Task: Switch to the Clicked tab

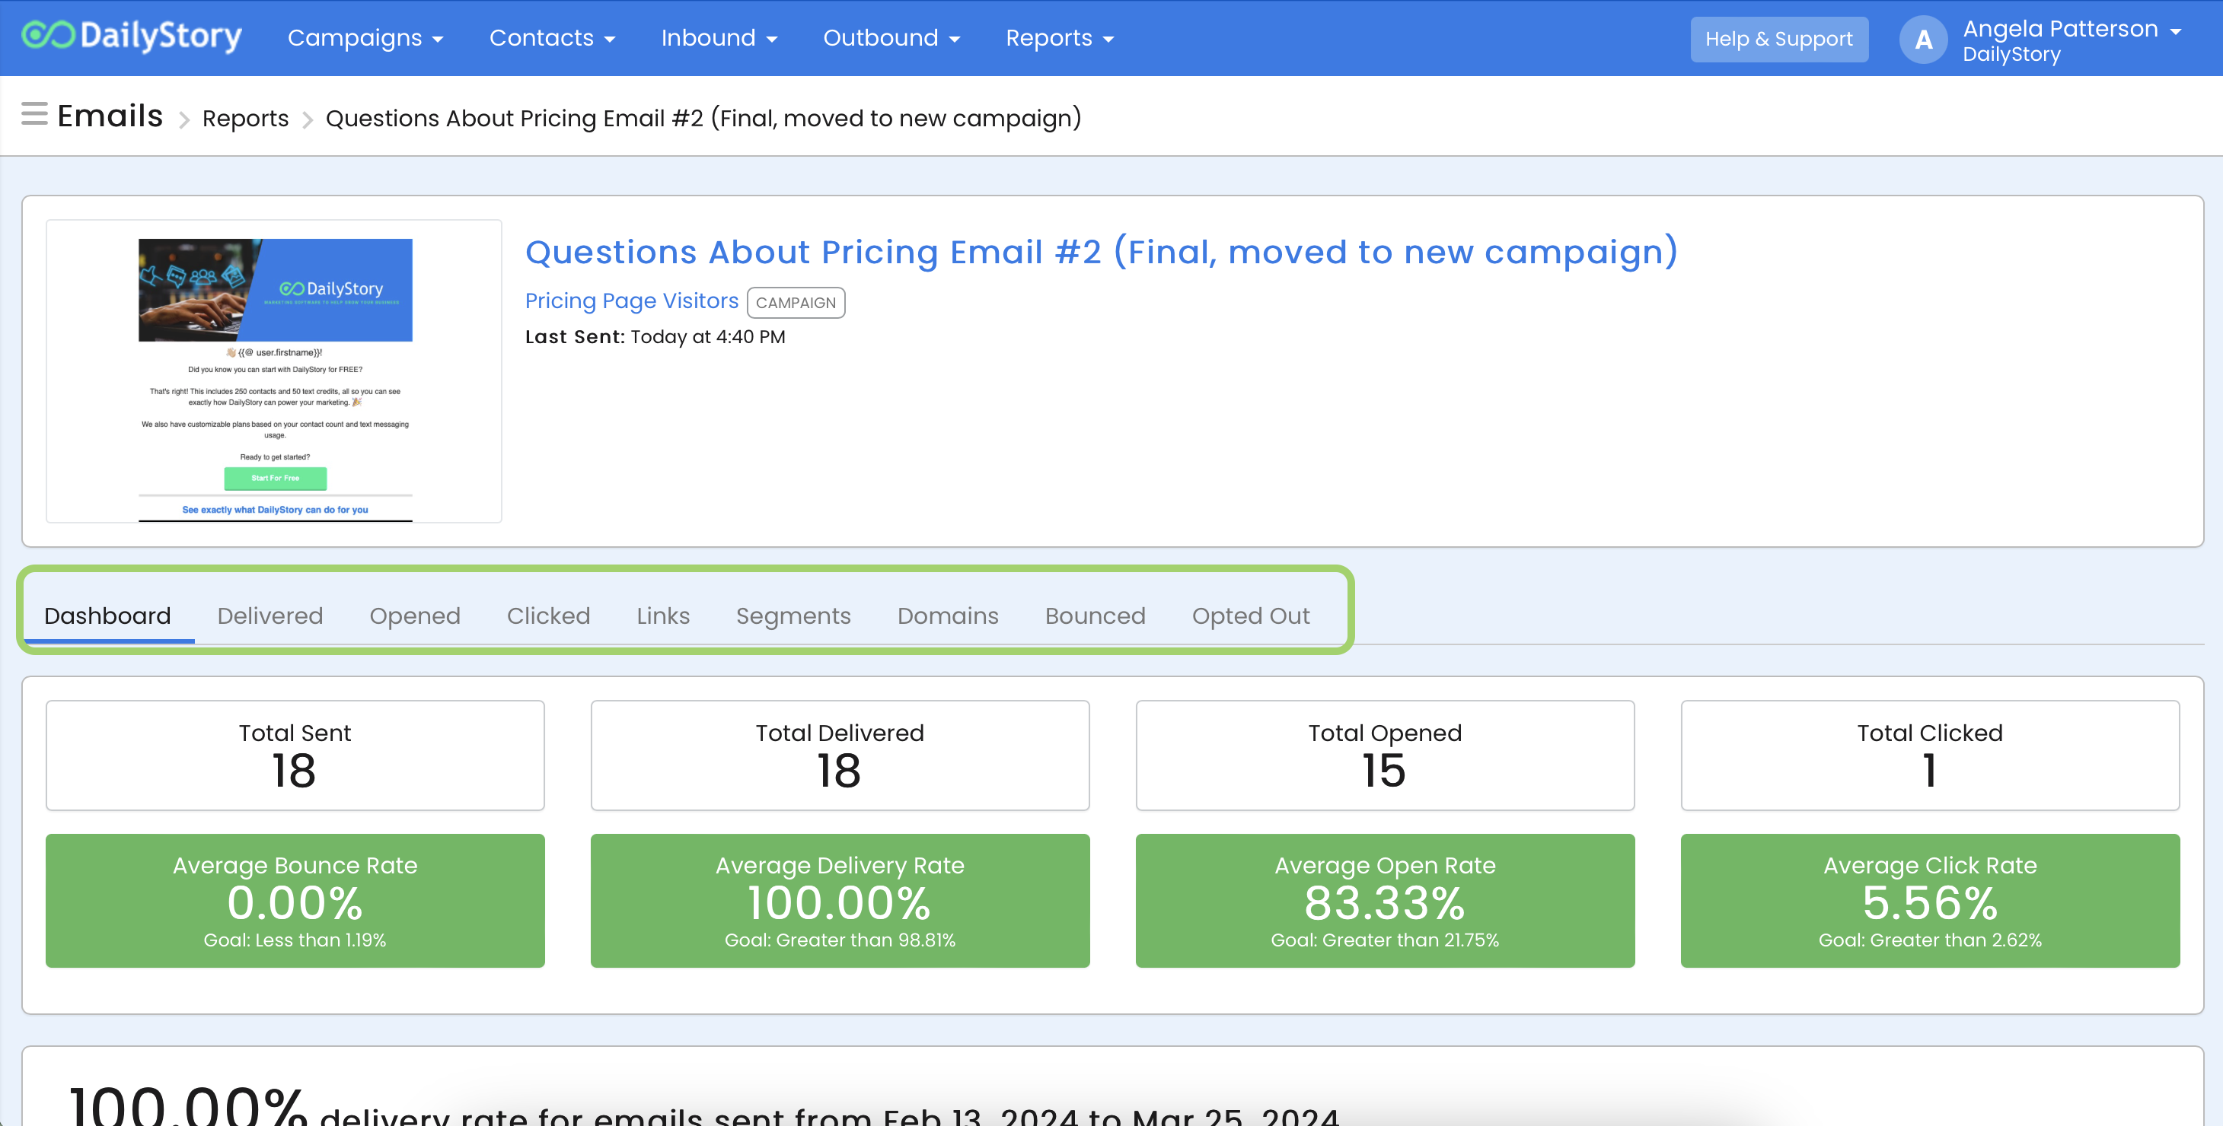Action: point(548,615)
